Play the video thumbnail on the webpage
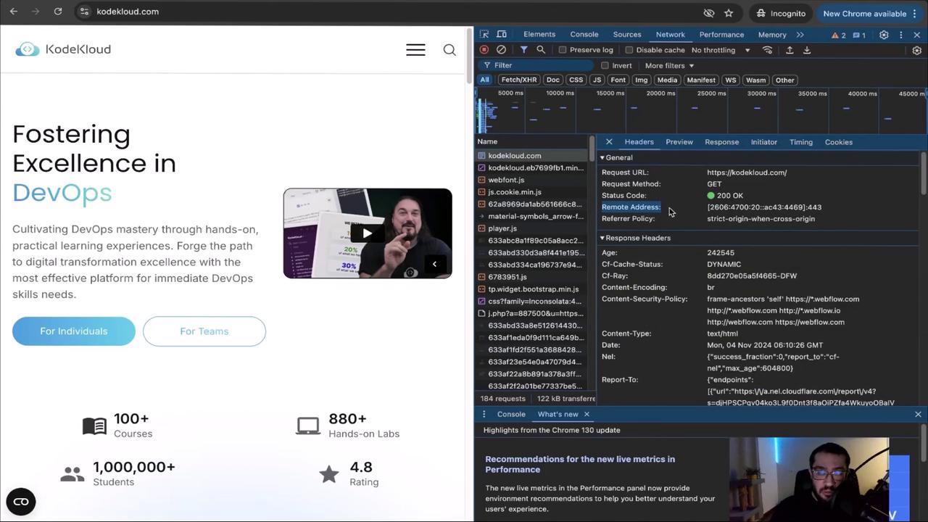 367,233
